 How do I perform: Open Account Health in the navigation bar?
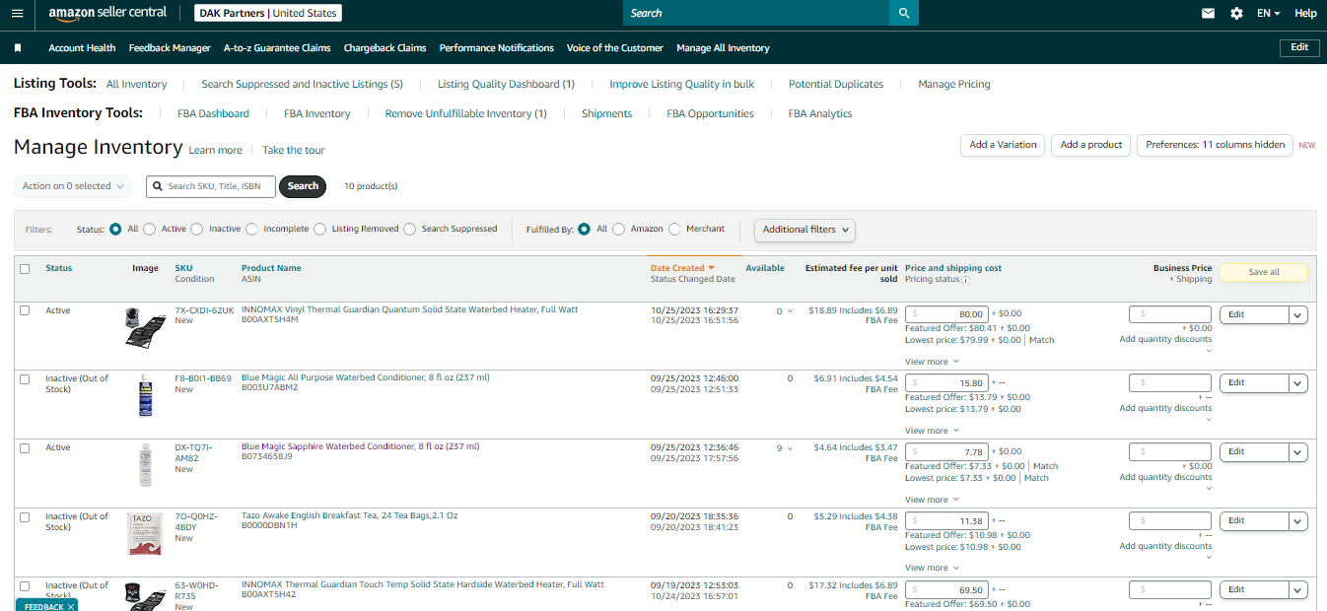click(82, 47)
